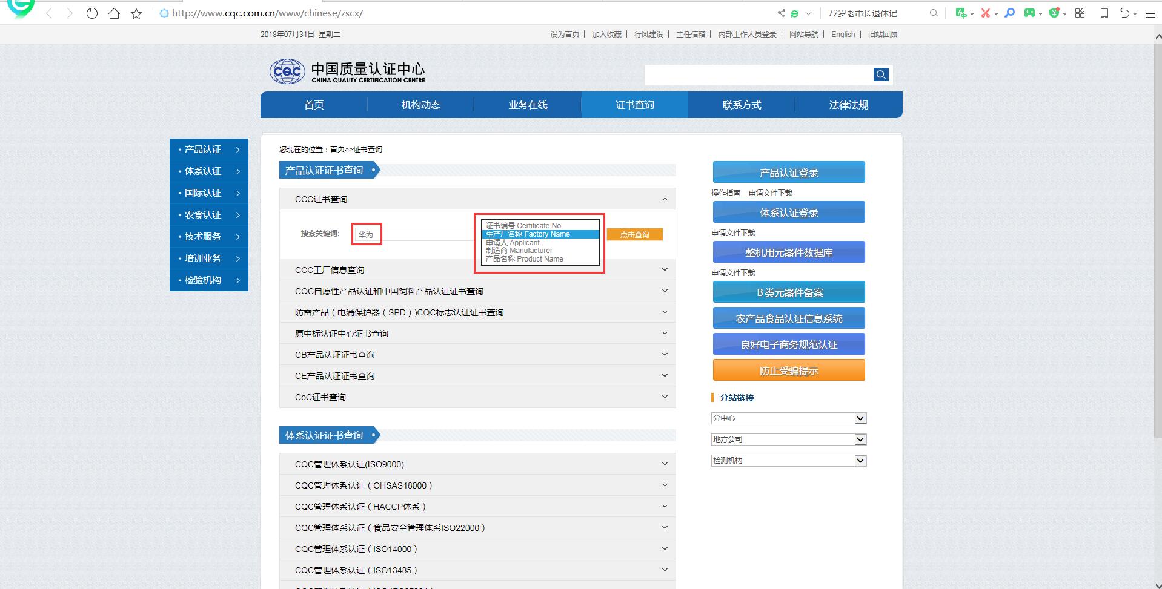Open 地方公司 dropdown

pos(789,439)
